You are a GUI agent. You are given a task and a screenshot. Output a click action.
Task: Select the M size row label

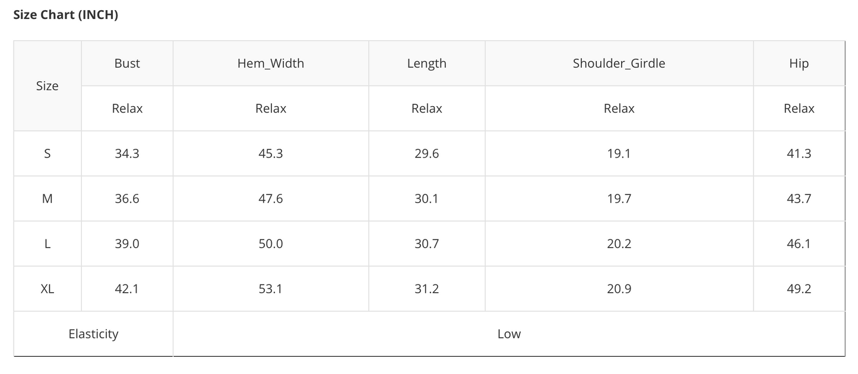pos(48,199)
